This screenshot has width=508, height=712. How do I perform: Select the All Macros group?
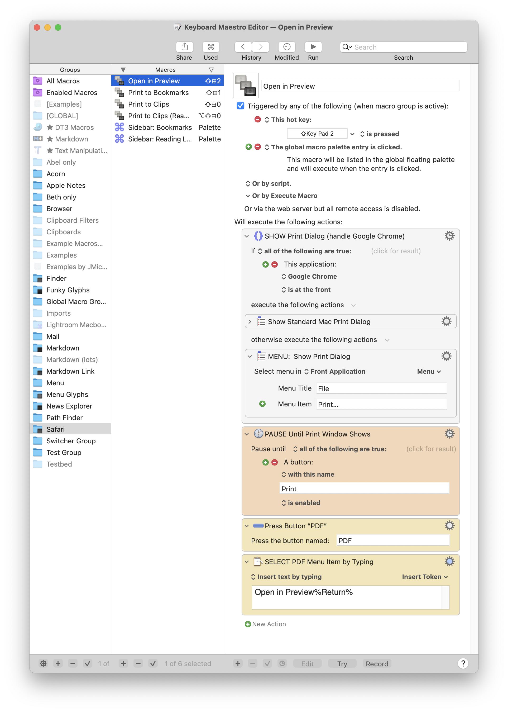click(70, 81)
